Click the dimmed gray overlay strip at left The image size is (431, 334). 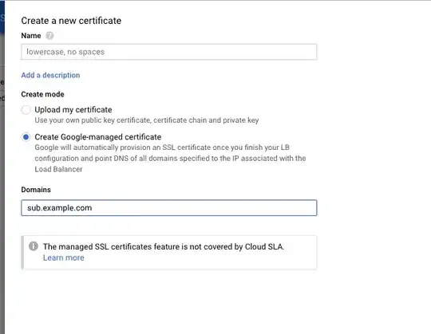point(2,192)
